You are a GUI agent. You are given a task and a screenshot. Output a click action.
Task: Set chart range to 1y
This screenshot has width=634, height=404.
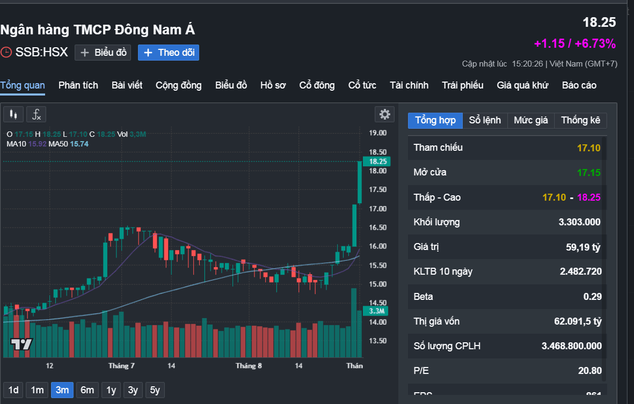click(x=111, y=390)
